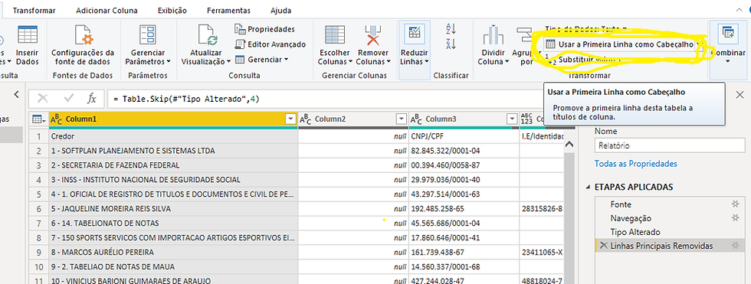
Task: Open the Column2 filter dropdown
Action: [x=402, y=119]
